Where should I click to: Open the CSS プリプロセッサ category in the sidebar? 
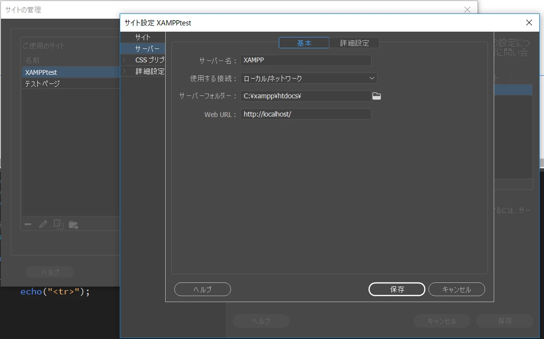click(x=149, y=60)
